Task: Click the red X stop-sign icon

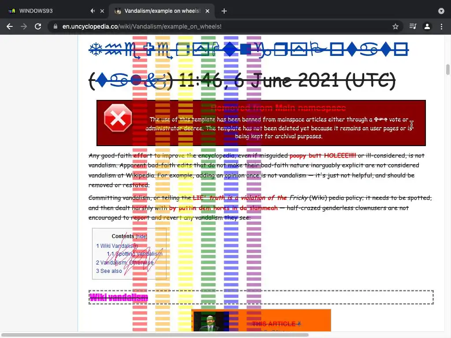Action: point(118,118)
